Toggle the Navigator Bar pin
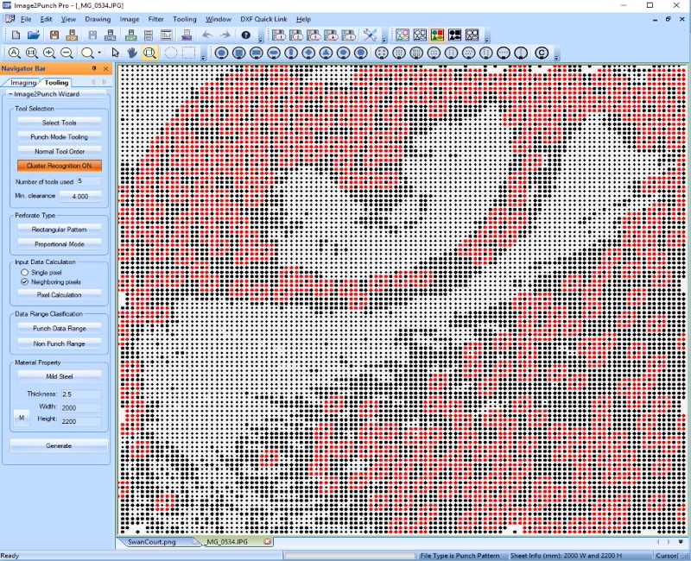Image resolution: width=691 pixels, height=561 pixels. [x=94, y=68]
